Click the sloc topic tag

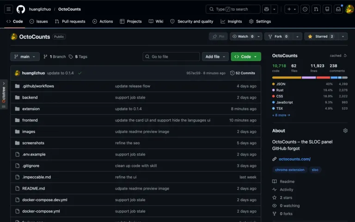click(x=315, y=170)
